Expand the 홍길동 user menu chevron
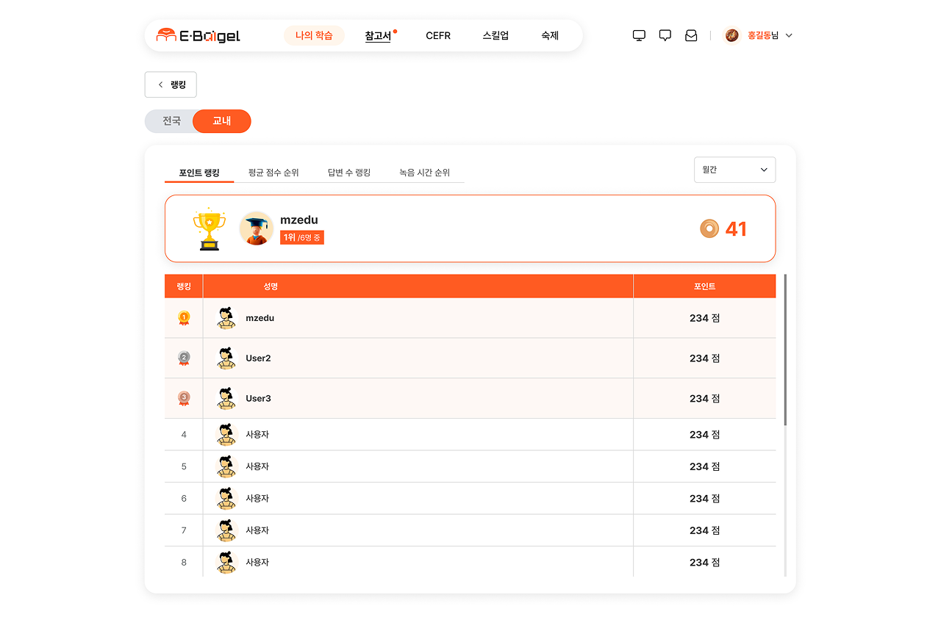The height and width of the screenshot is (639, 941). tap(789, 35)
